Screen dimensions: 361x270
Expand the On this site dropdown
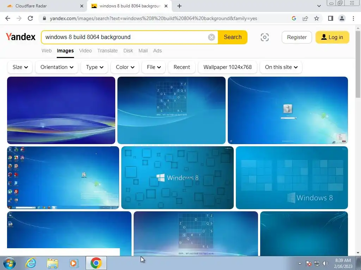tap(281, 67)
